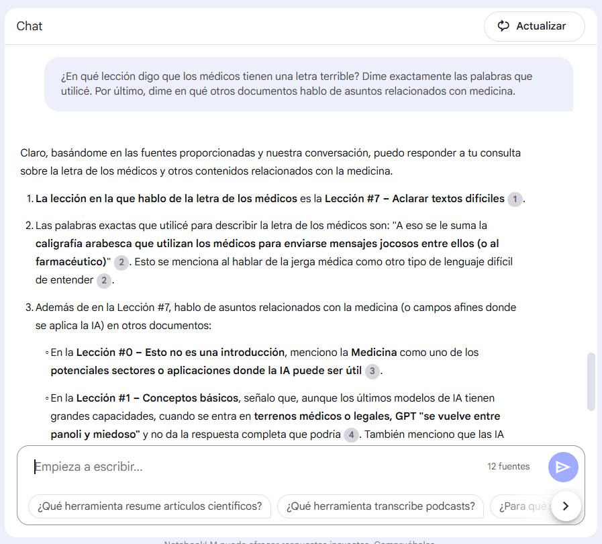
Task: Click the bold word 'Medicina'
Action: [374, 353]
